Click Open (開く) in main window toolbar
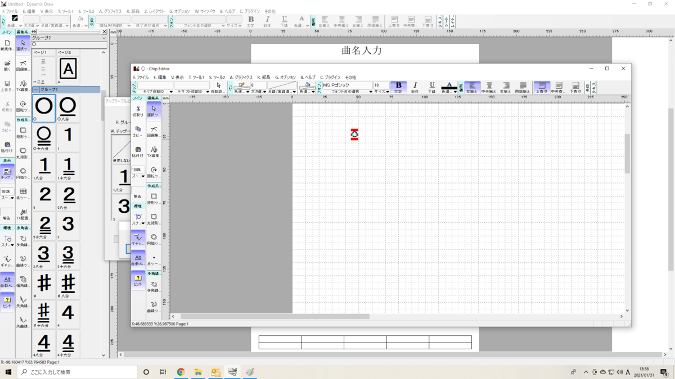Viewport: 675px width, 379px height. 7,66
